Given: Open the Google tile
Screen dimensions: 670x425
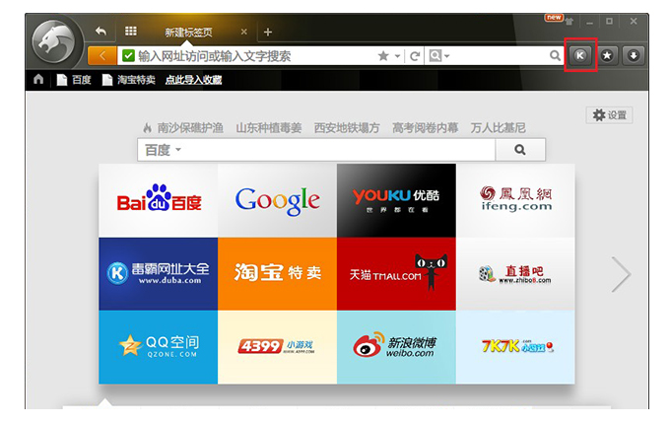Looking at the screenshot, I should point(277,200).
